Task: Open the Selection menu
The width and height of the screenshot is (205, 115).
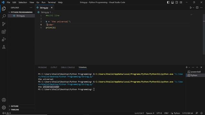Action: pyautogui.click(x=23, y=2)
